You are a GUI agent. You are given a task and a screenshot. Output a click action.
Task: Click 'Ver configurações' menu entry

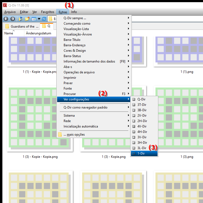point(94,99)
